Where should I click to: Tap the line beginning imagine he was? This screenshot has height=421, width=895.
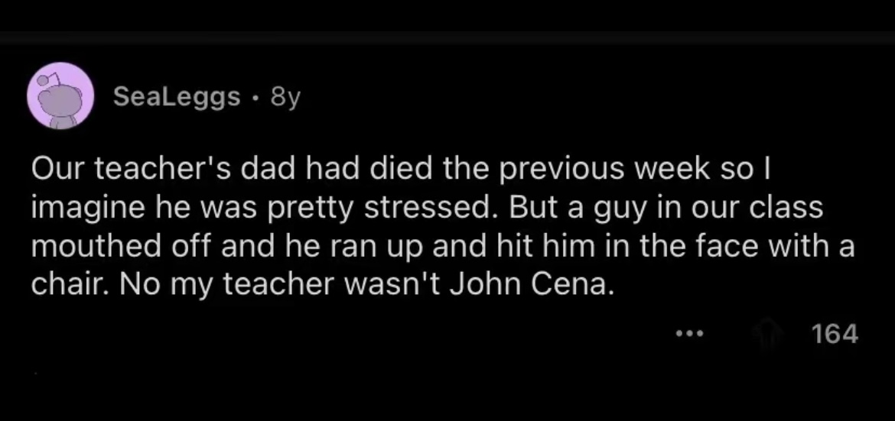pos(427,209)
